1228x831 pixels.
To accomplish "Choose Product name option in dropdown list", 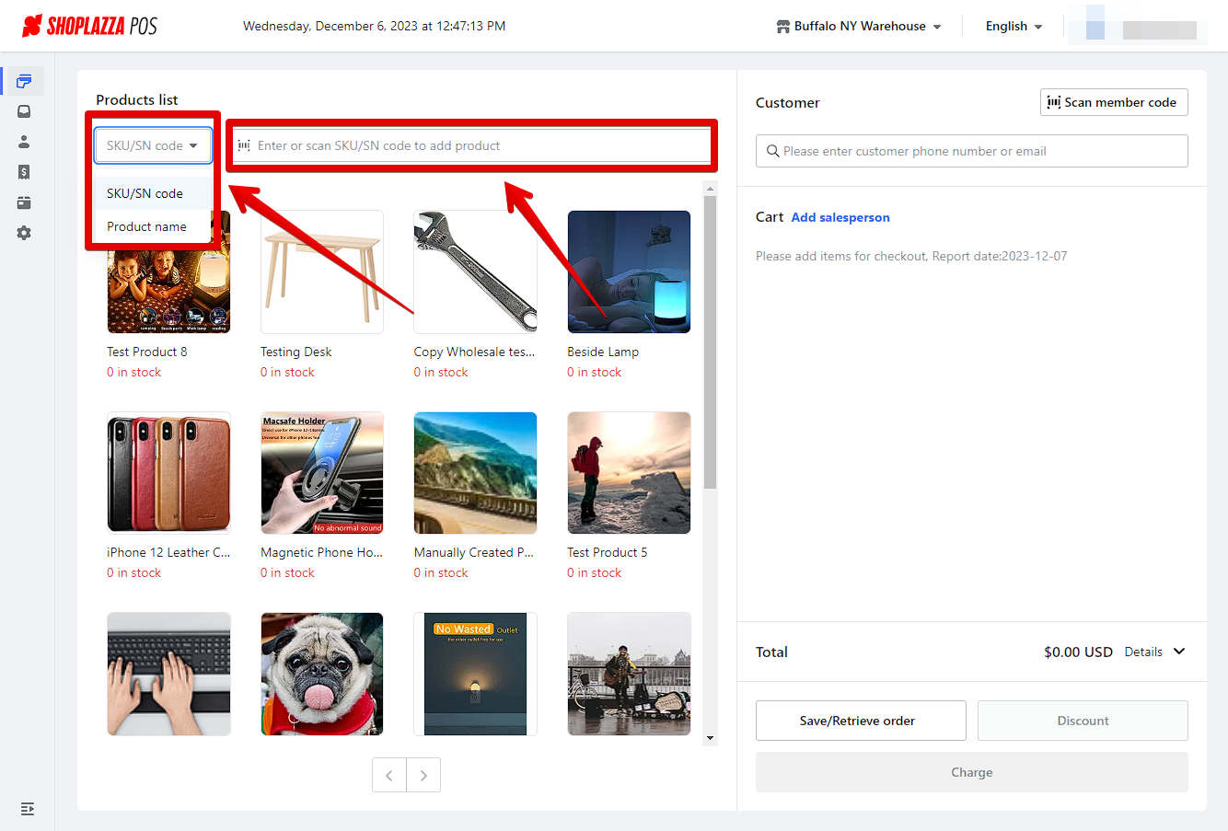I will 153,226.
